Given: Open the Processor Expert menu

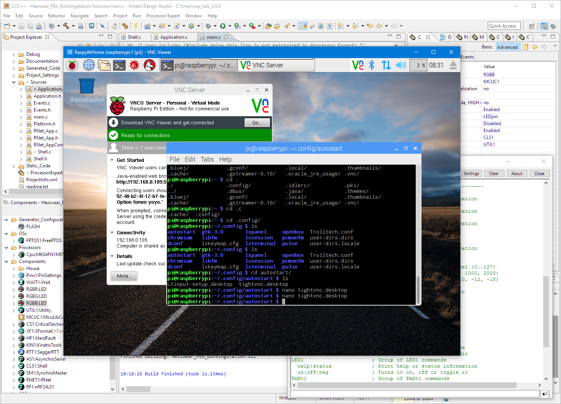Looking at the screenshot, I should (163, 16).
